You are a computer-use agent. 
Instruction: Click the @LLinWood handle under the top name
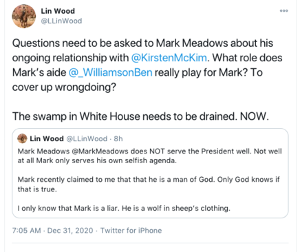tap(61, 21)
